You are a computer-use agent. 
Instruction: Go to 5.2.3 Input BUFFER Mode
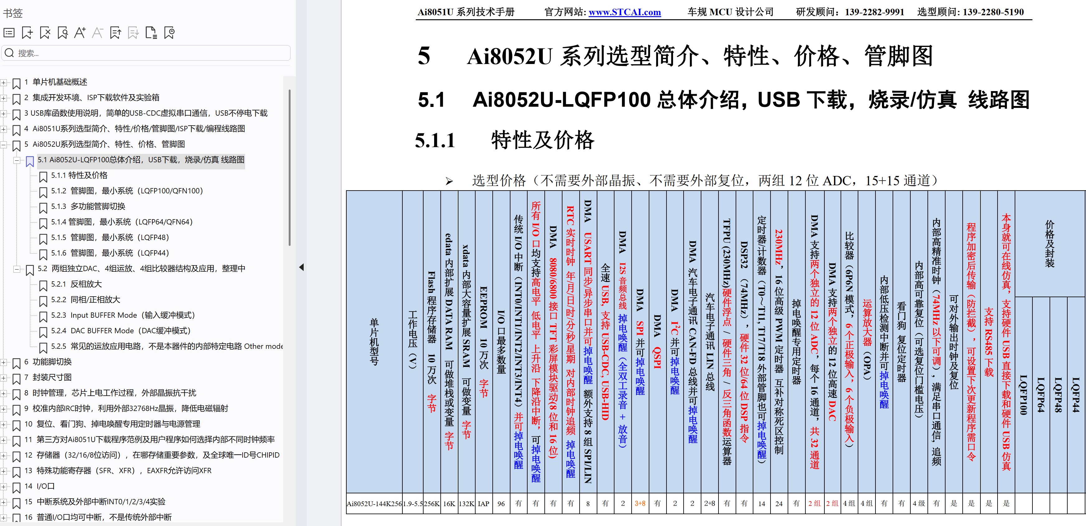click(x=123, y=315)
